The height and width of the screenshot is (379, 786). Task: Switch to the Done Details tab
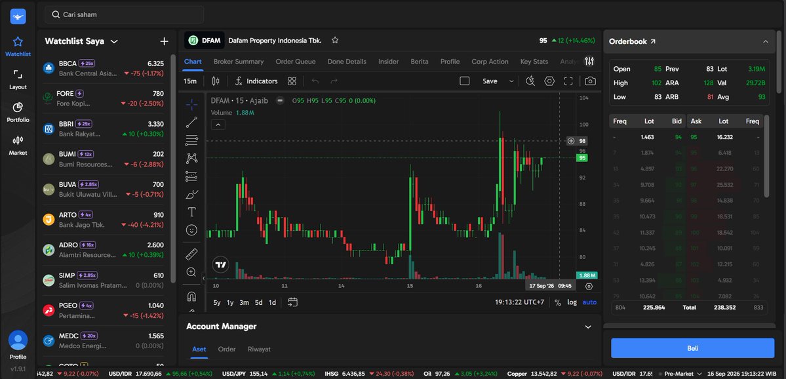pos(347,61)
